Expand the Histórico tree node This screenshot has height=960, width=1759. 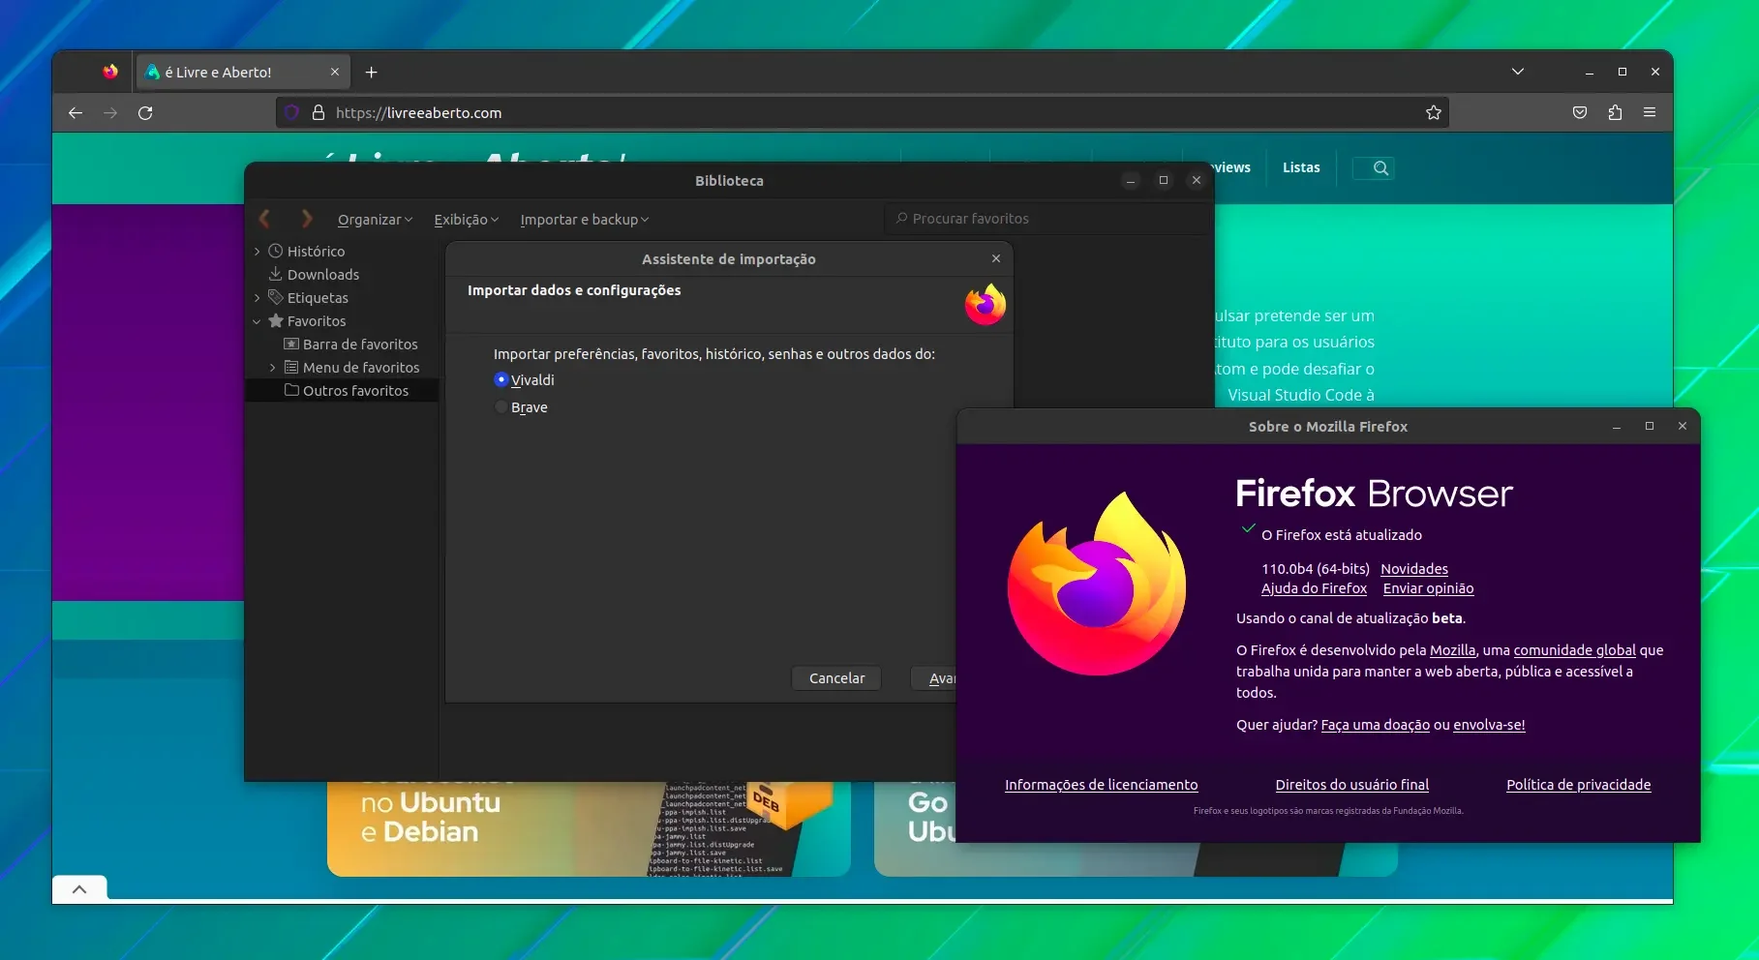(x=258, y=252)
